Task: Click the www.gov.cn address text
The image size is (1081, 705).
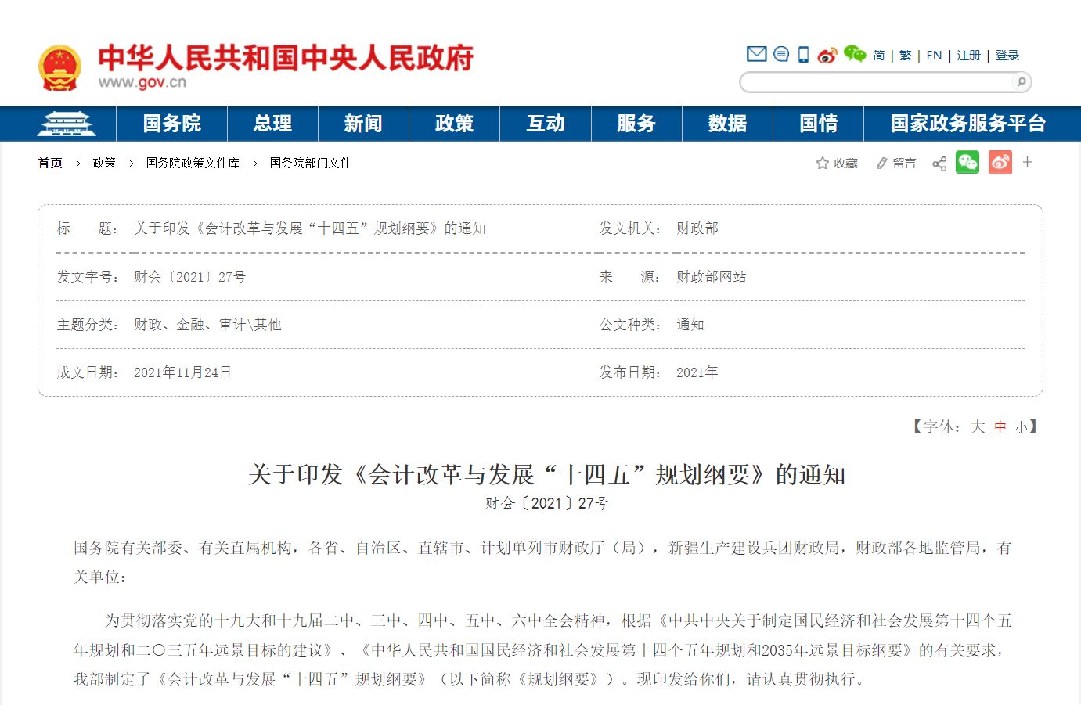Action: (142, 83)
